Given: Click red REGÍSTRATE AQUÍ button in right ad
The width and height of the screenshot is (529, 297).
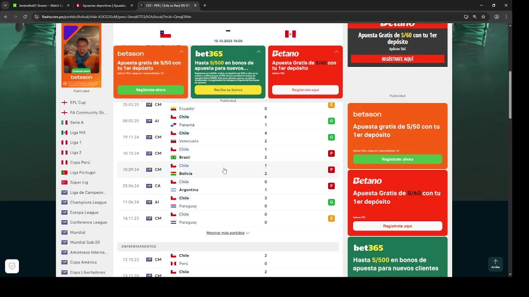Looking at the screenshot, I should pos(398,59).
